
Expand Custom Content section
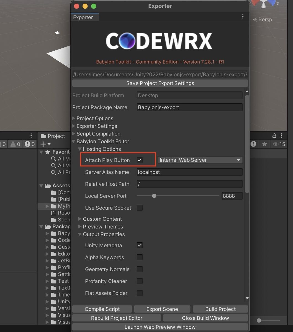point(80,219)
